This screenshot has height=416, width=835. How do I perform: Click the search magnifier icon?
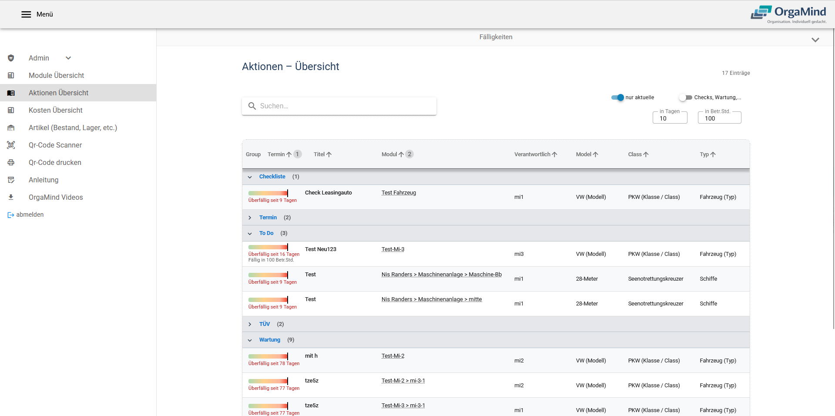(252, 106)
